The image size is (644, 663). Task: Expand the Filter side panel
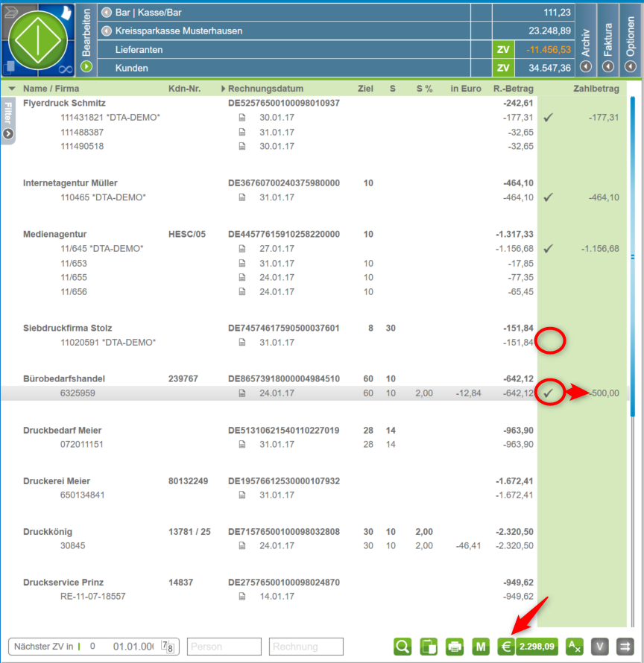click(8, 133)
